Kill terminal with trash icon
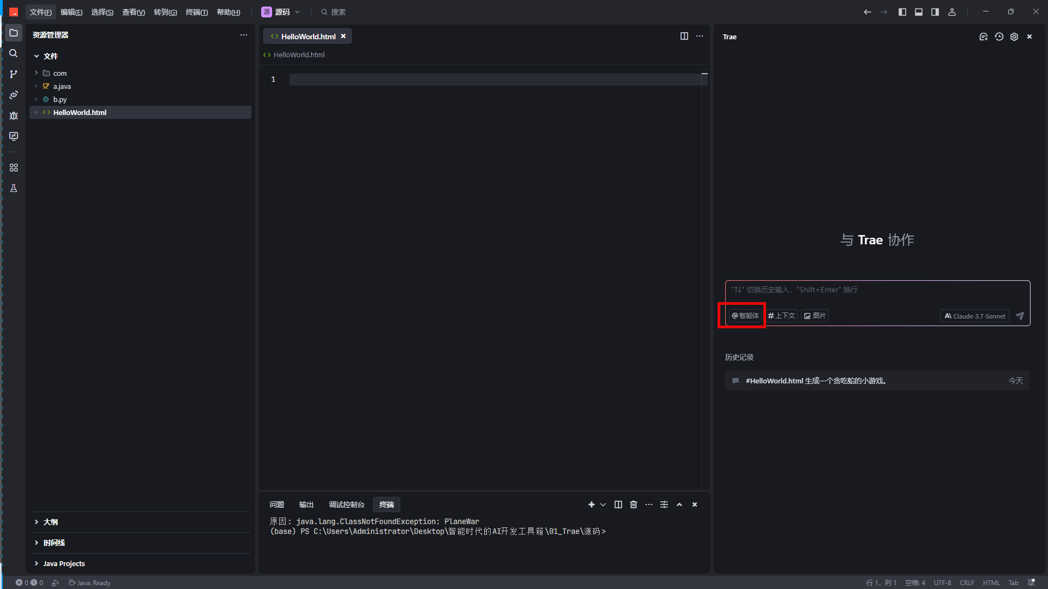 pos(634,504)
